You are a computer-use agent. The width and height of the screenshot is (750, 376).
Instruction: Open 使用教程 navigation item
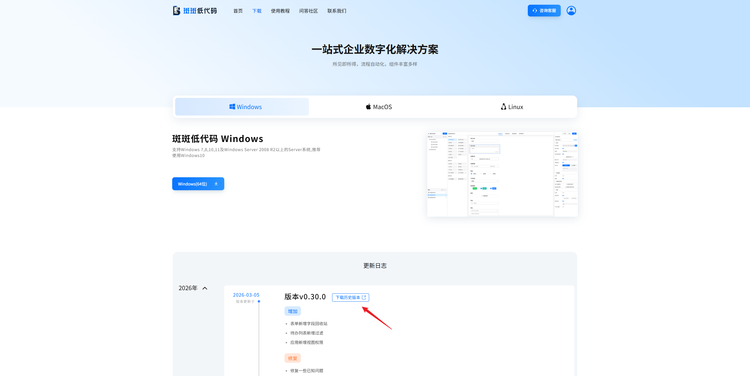280,11
